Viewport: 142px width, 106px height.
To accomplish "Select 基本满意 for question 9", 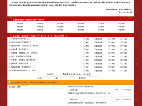I will [95, 67].
